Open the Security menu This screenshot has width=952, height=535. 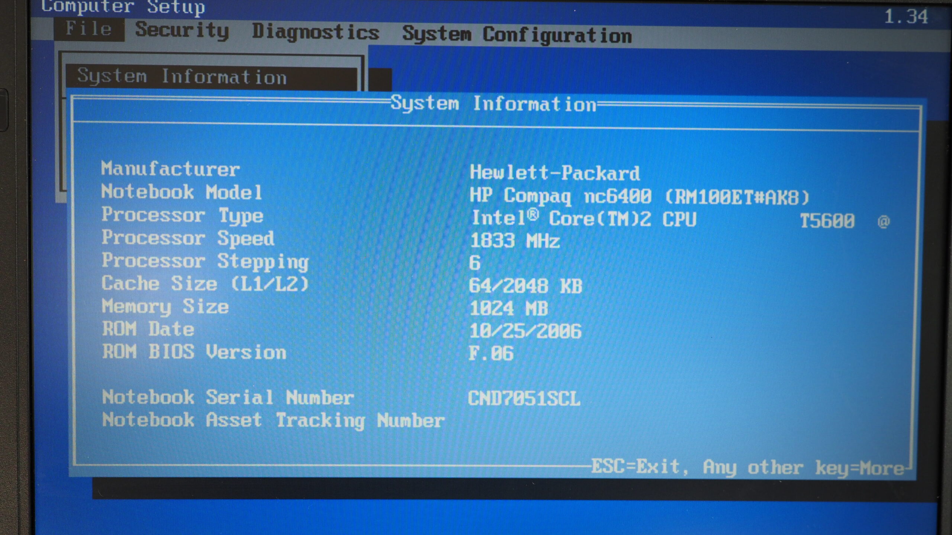(x=182, y=30)
